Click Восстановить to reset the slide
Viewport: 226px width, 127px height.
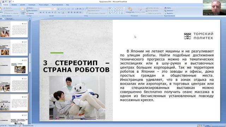tap(32, 11)
